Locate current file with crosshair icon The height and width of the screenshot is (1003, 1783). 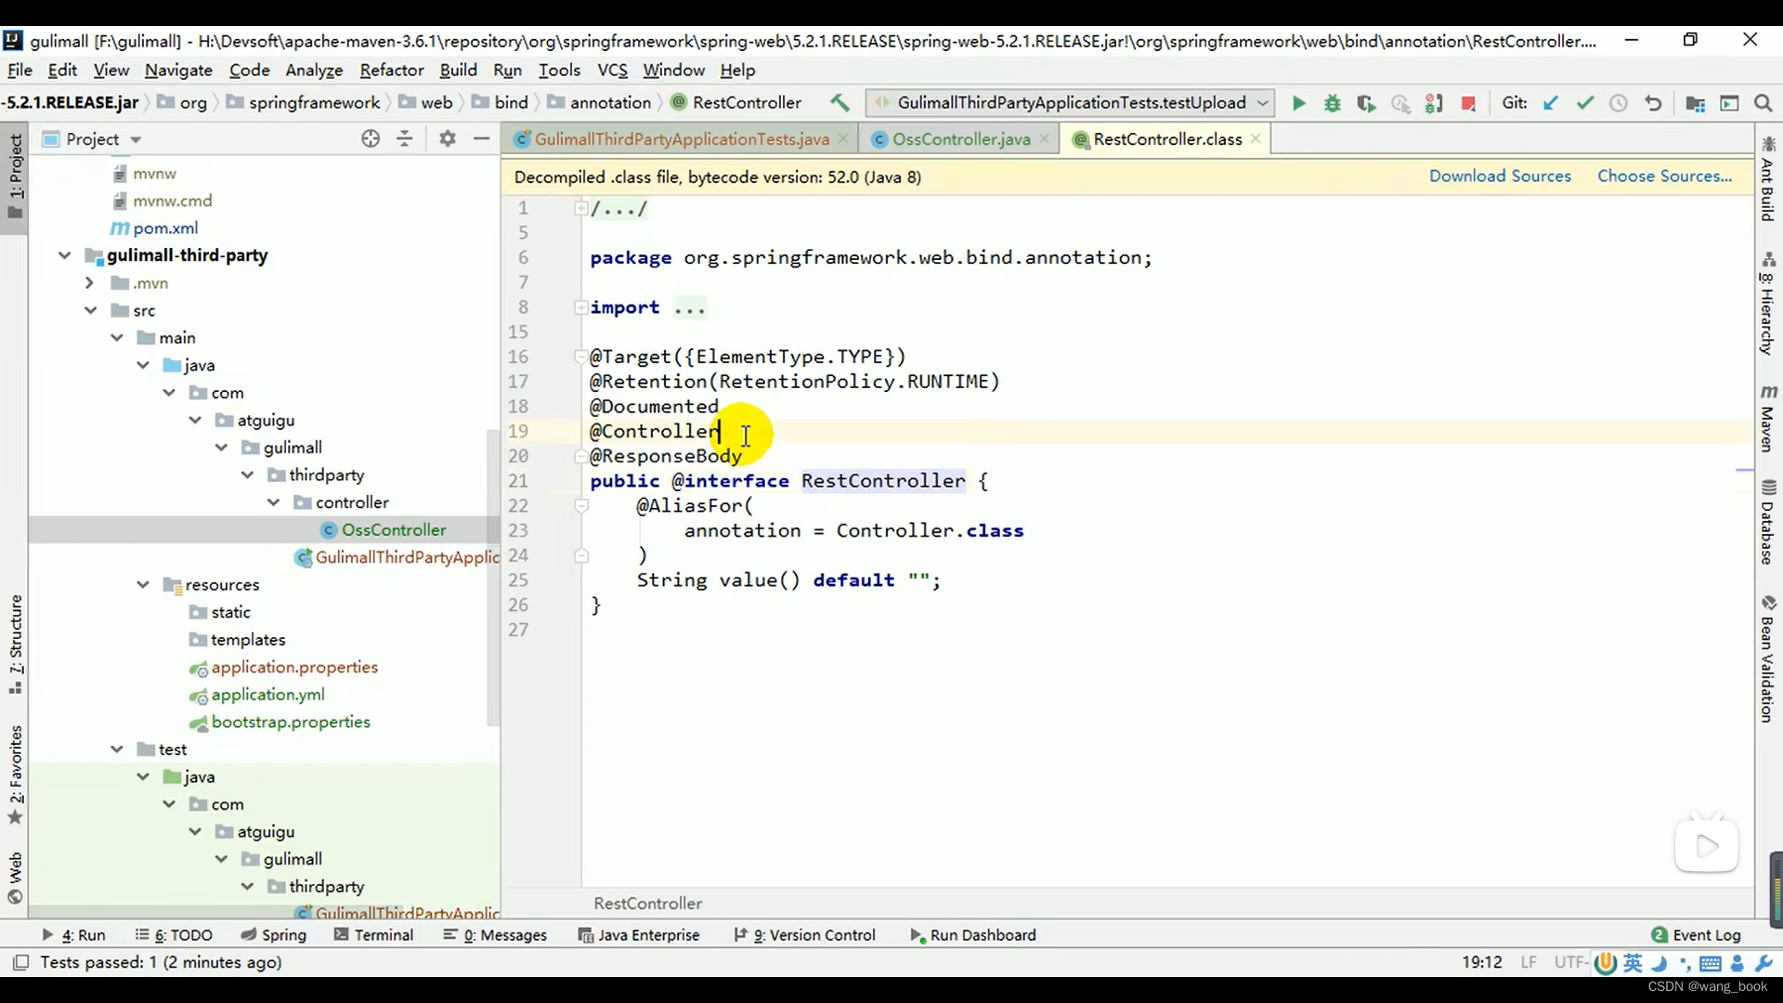(371, 138)
